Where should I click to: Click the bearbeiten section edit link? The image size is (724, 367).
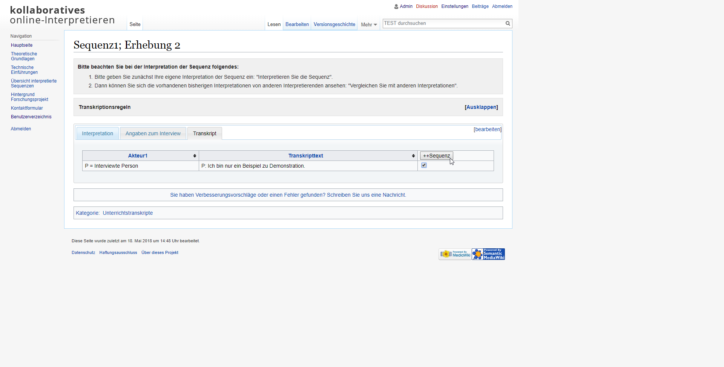pos(487,129)
